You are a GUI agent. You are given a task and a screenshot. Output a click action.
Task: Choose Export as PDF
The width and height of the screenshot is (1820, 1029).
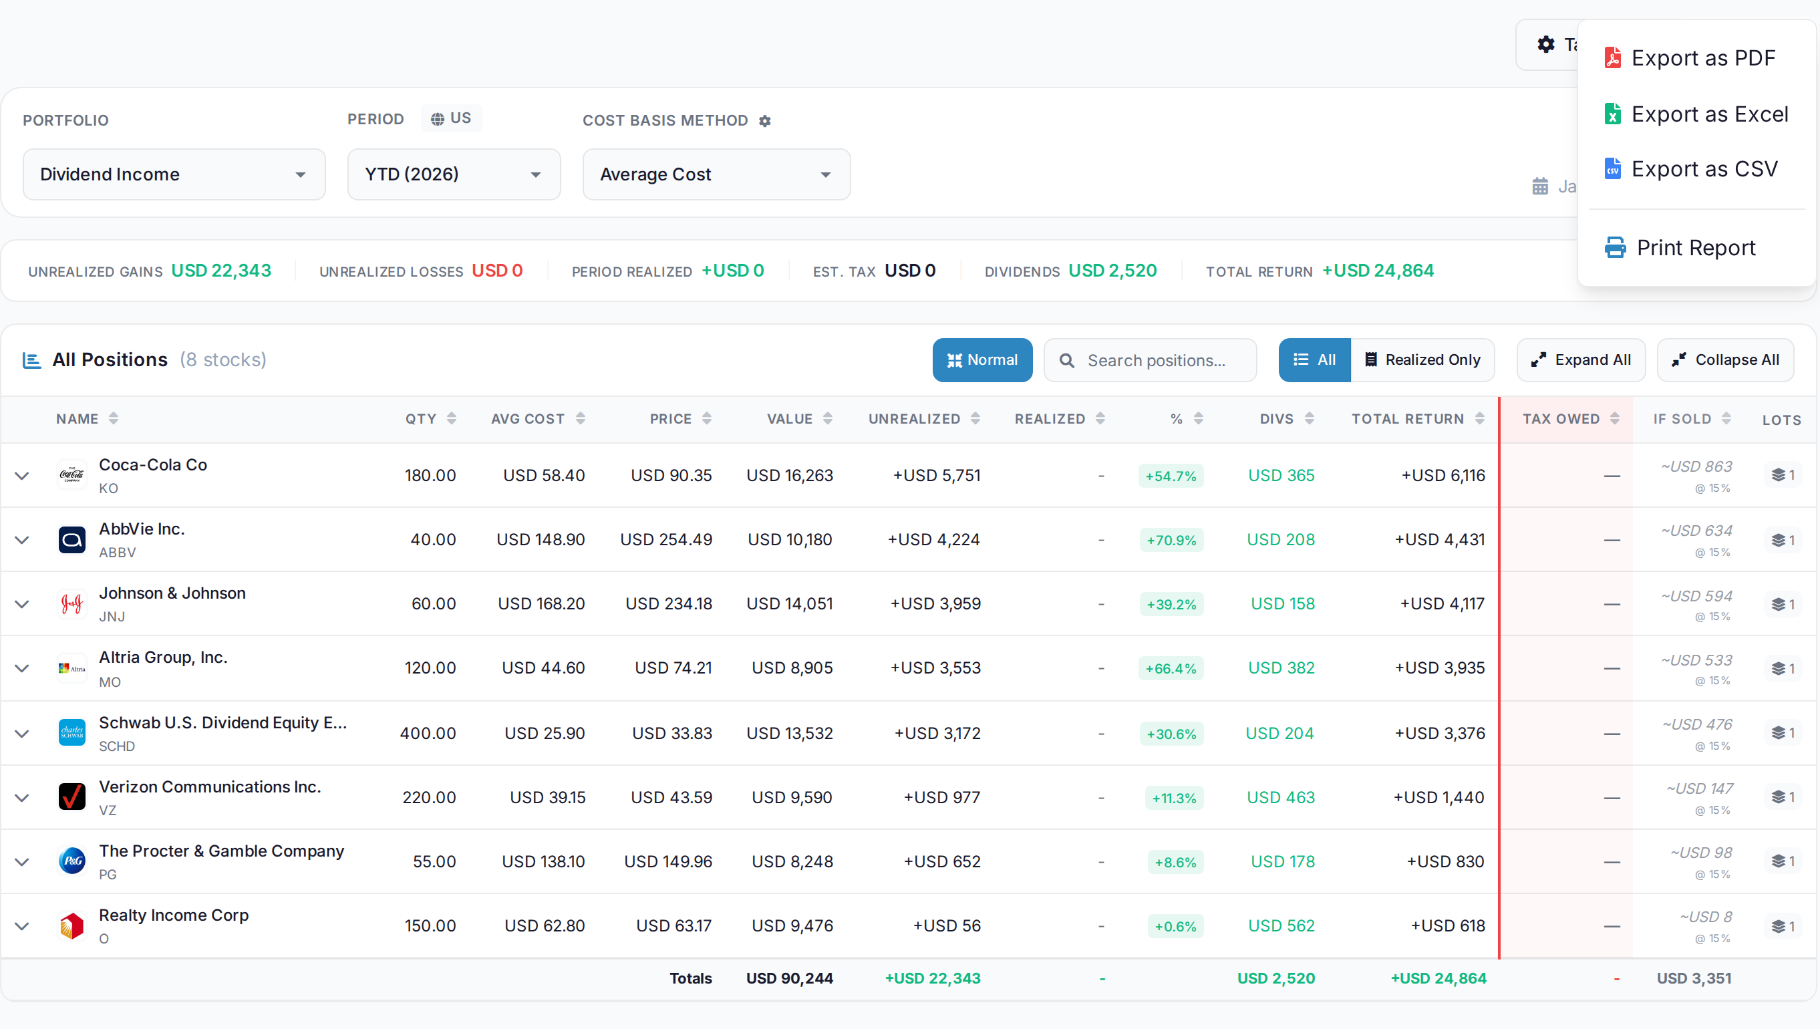pos(1696,58)
